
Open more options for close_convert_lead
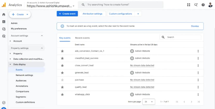point(198,66)
